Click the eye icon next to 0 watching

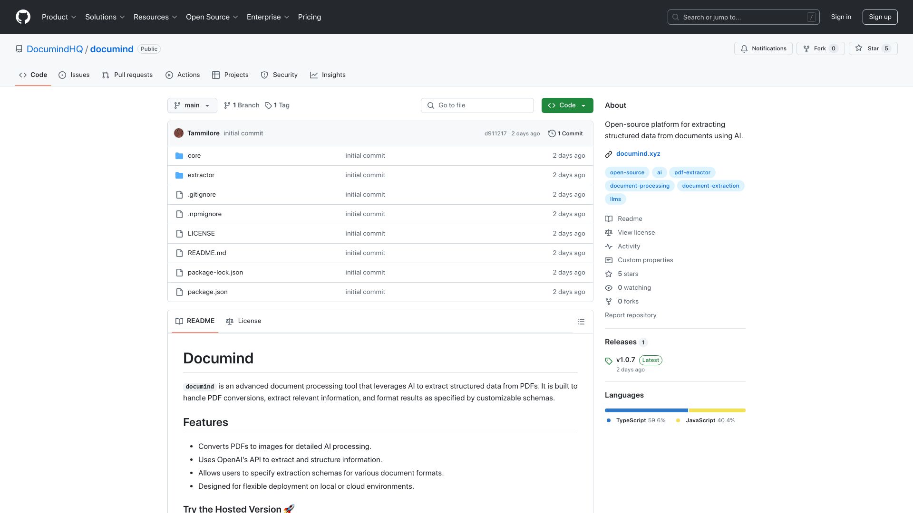point(609,288)
